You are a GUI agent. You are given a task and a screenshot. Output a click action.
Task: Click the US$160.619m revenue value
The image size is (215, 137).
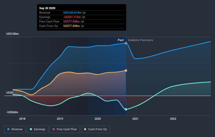pos(72,13)
